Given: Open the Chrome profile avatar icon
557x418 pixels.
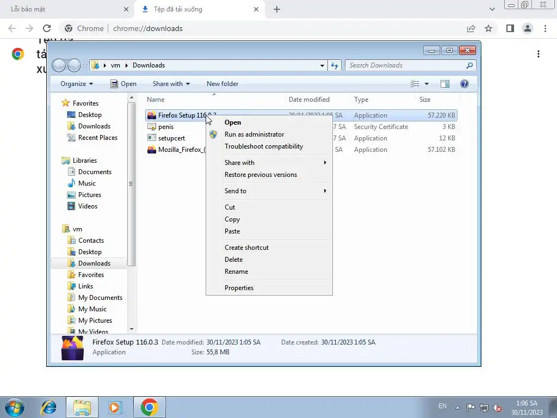Looking at the screenshot, I should (x=528, y=28).
